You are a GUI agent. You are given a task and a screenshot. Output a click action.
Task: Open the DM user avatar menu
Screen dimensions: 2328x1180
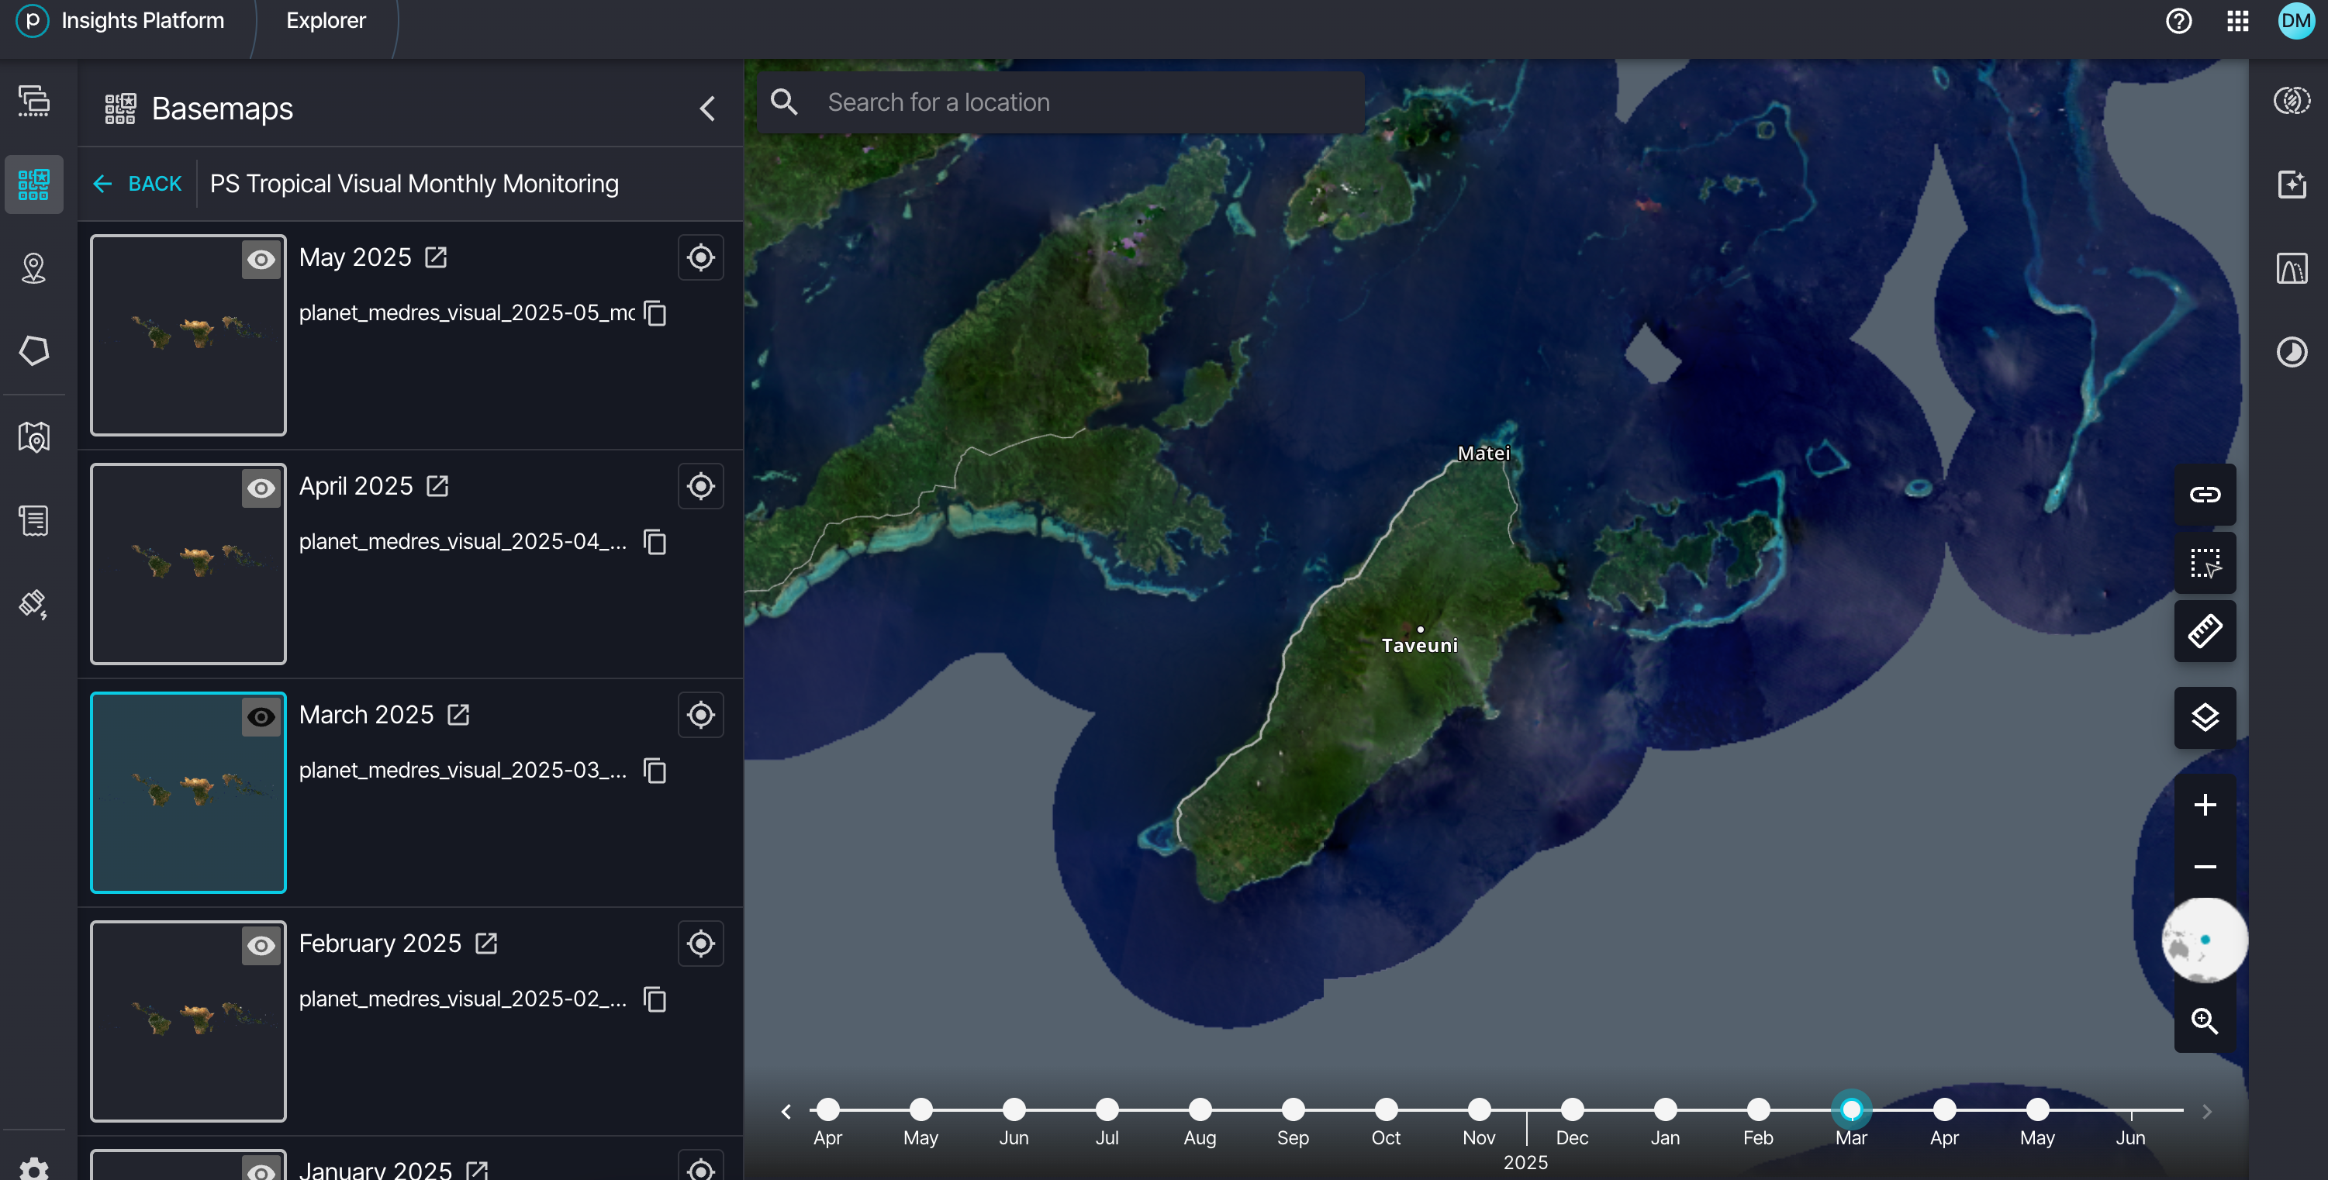pyautogui.click(x=2296, y=21)
